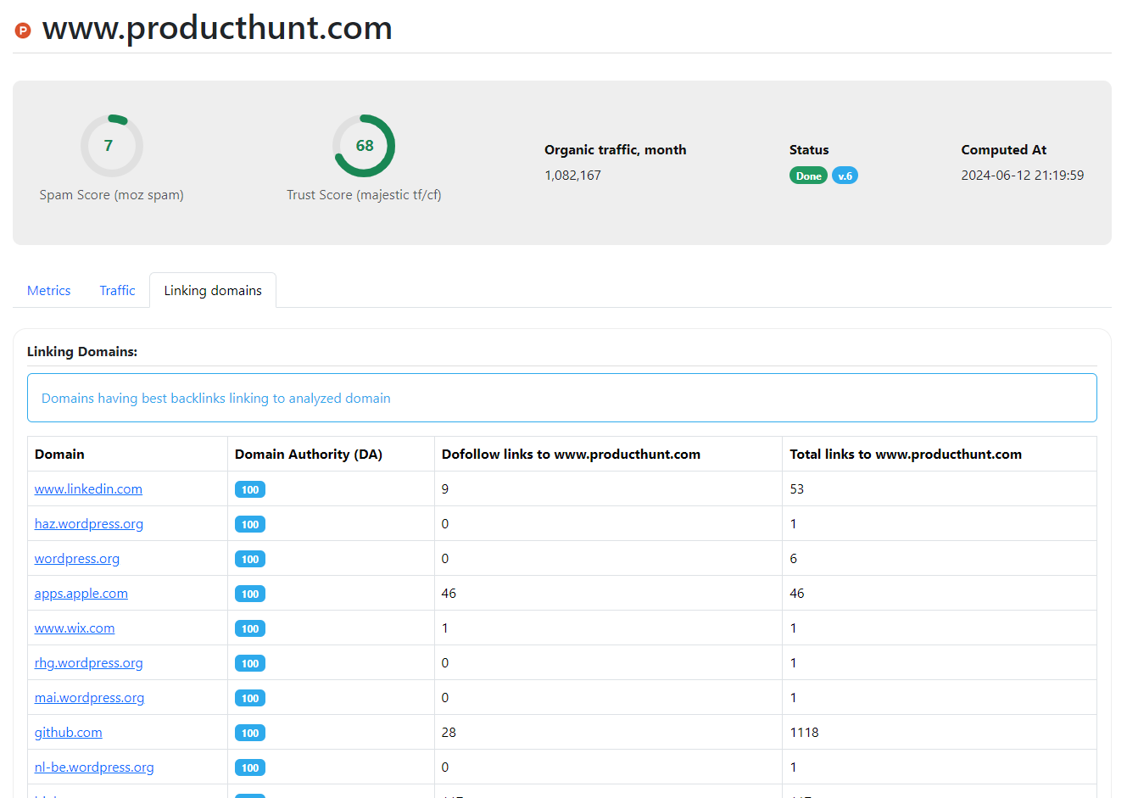Click the DA 100 badge for apps.apple.com
The image size is (1127, 798).
(250, 594)
